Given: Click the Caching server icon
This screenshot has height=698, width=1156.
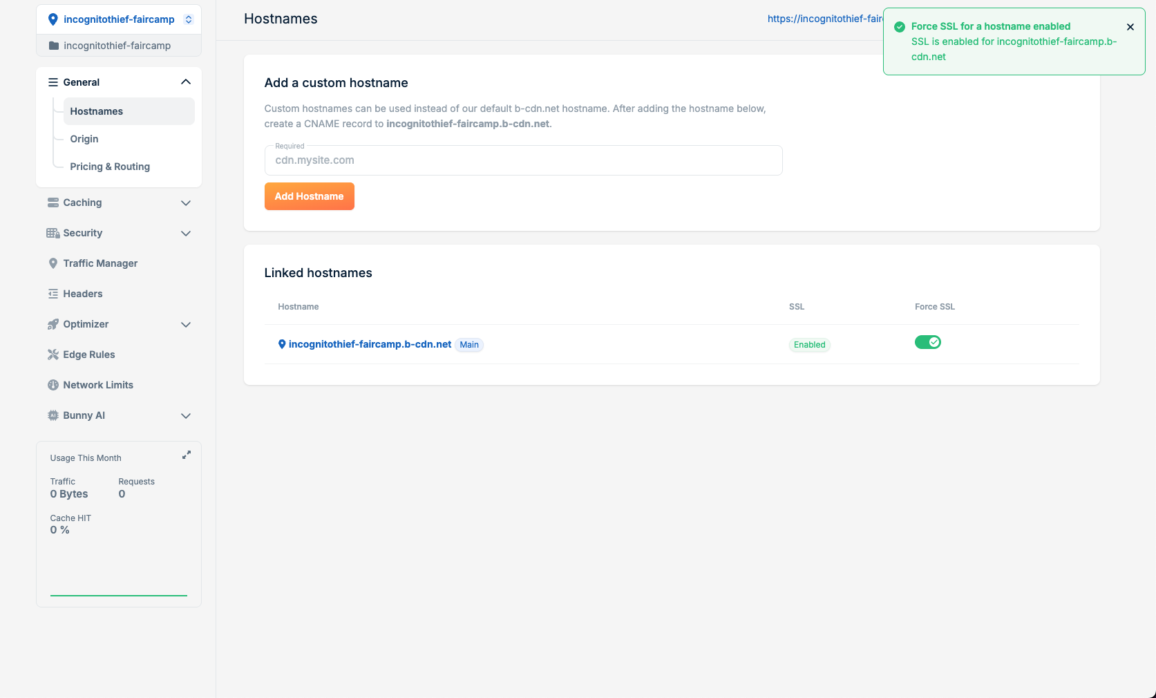Looking at the screenshot, I should pos(53,202).
